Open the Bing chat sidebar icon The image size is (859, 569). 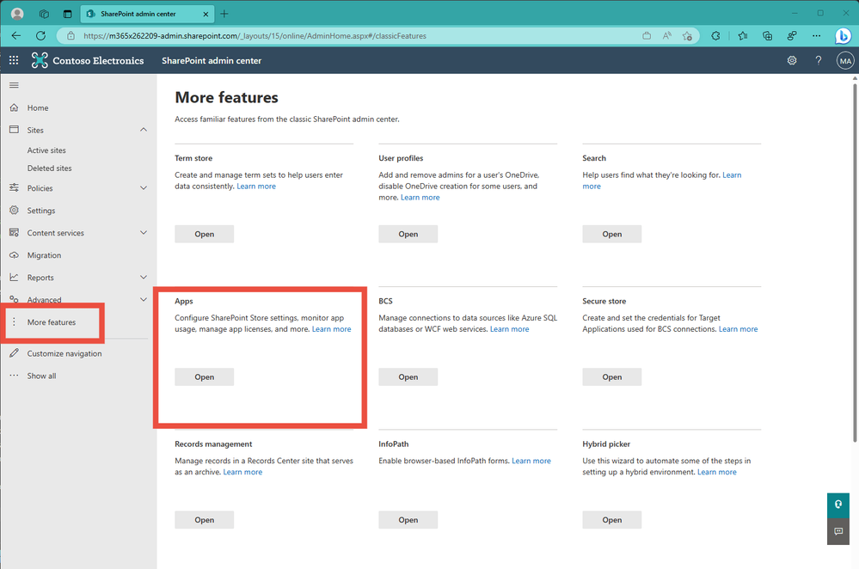[x=843, y=35]
